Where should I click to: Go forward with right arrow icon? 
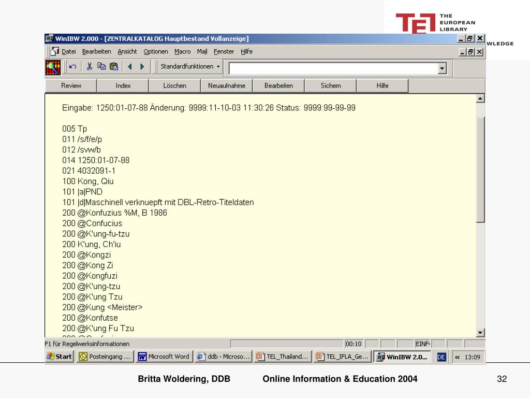click(x=142, y=67)
